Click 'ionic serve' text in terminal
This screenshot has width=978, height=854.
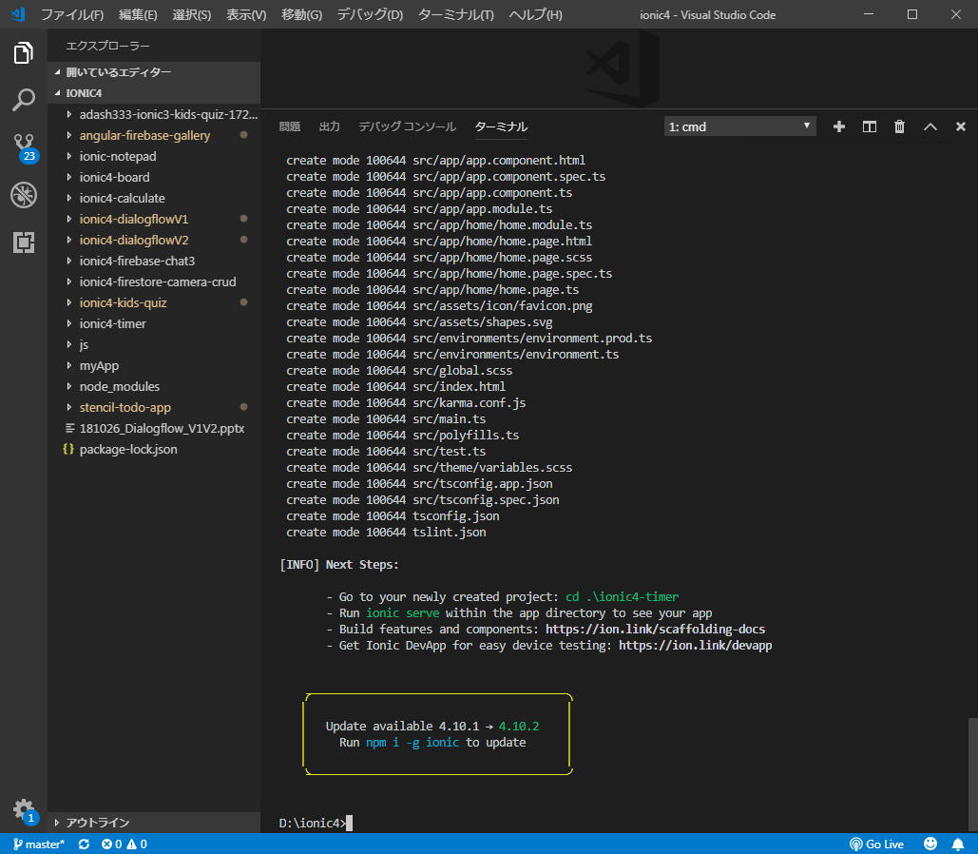click(402, 613)
